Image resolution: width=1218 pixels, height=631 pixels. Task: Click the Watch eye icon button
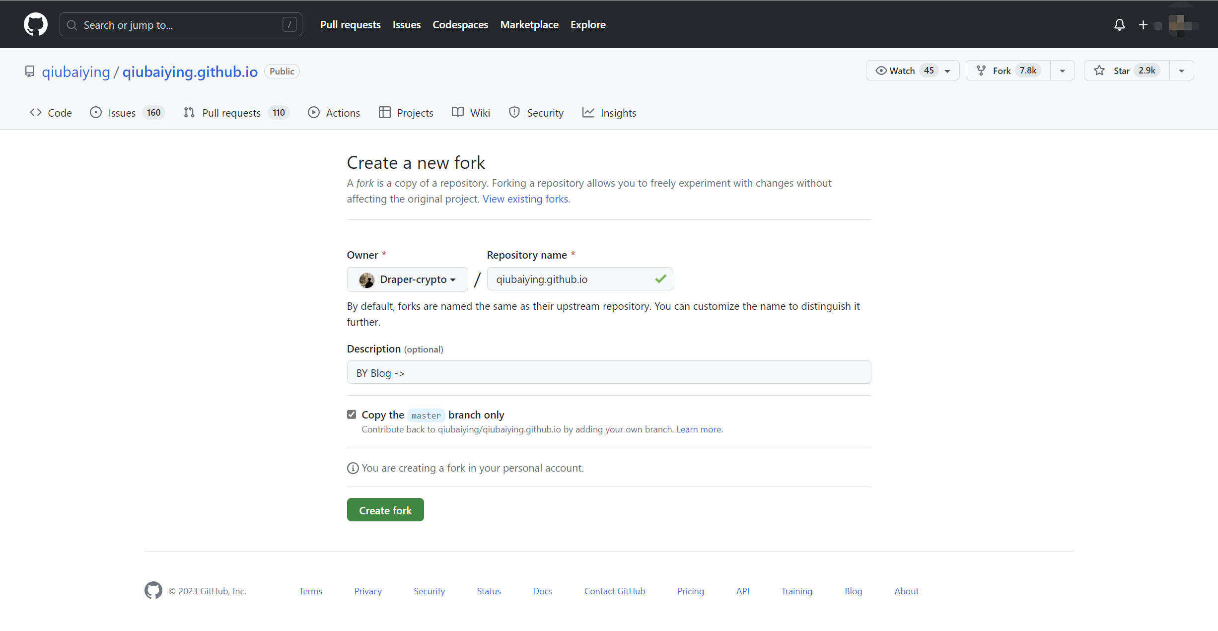(881, 70)
